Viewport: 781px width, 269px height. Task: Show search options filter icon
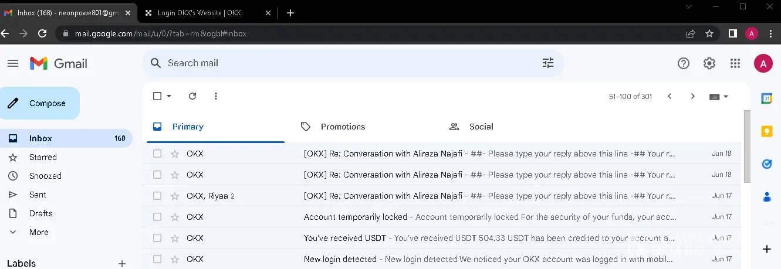548,63
